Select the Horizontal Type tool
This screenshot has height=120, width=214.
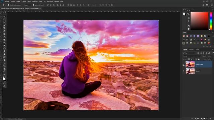(4, 60)
